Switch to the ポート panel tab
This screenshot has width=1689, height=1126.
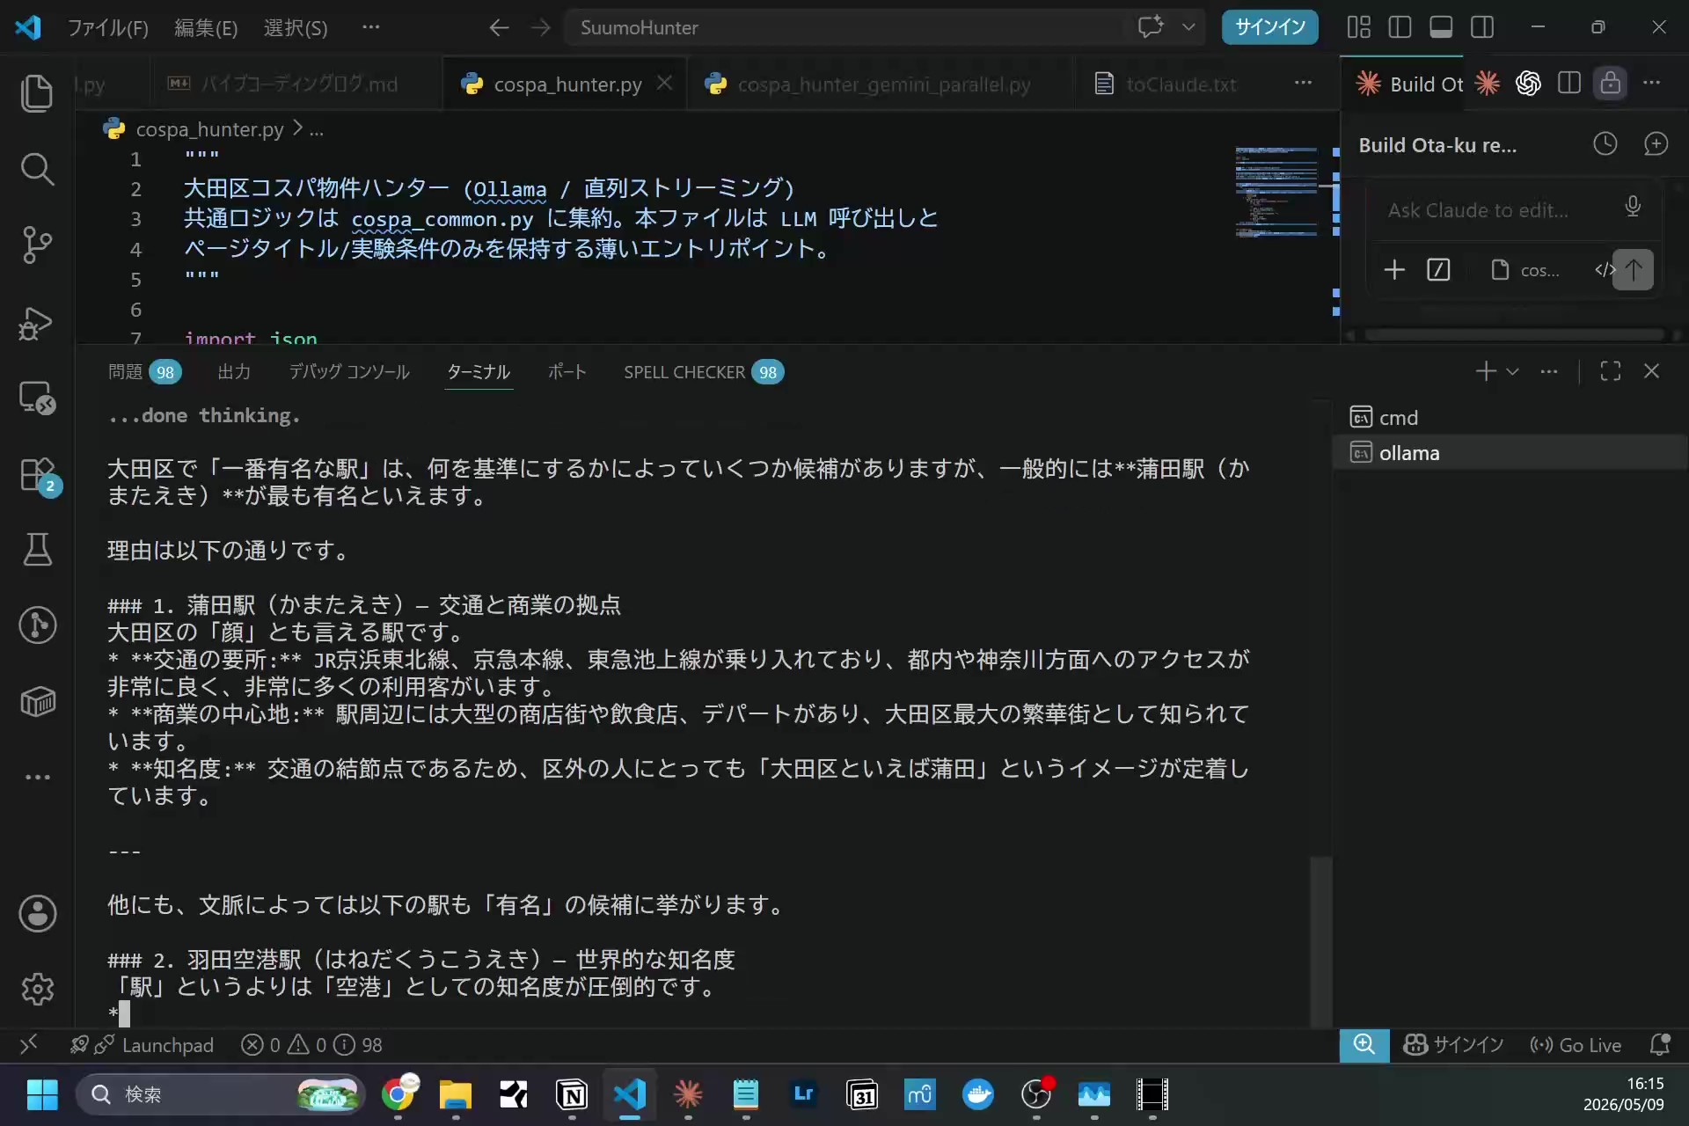[567, 372]
